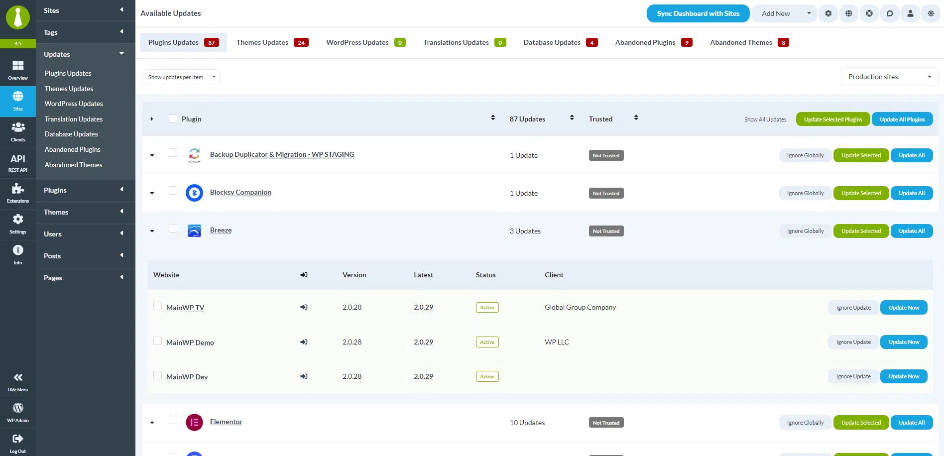Click Update Now for MainWP TV
Image resolution: width=944 pixels, height=456 pixels.
904,308
